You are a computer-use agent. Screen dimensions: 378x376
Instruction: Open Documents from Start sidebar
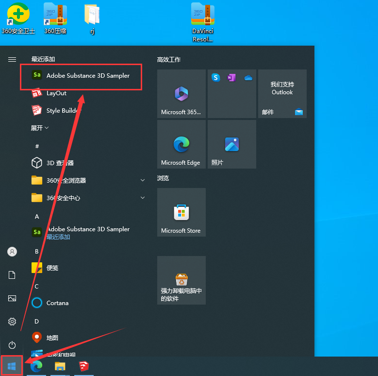pyautogui.click(x=12, y=275)
